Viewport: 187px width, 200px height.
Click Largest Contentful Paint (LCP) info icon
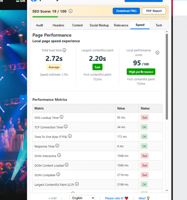pyautogui.click(x=77, y=184)
